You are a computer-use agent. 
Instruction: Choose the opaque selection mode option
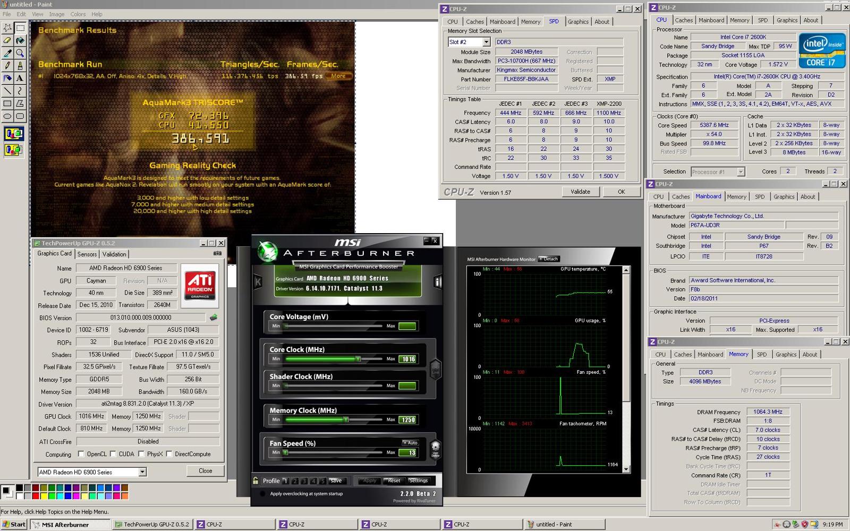tap(14, 134)
